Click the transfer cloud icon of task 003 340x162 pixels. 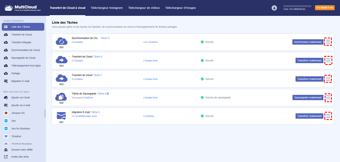coord(61,78)
